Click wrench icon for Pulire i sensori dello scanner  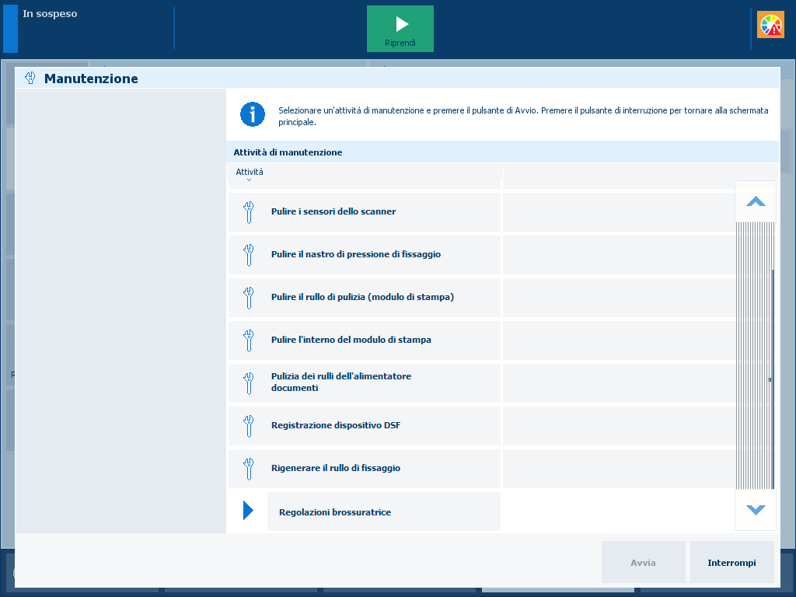[x=248, y=212]
